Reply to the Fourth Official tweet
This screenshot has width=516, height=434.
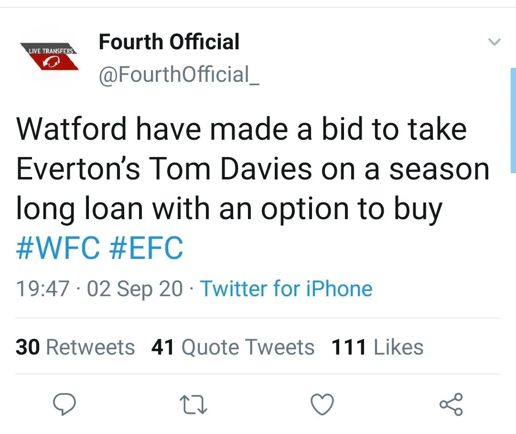click(64, 405)
